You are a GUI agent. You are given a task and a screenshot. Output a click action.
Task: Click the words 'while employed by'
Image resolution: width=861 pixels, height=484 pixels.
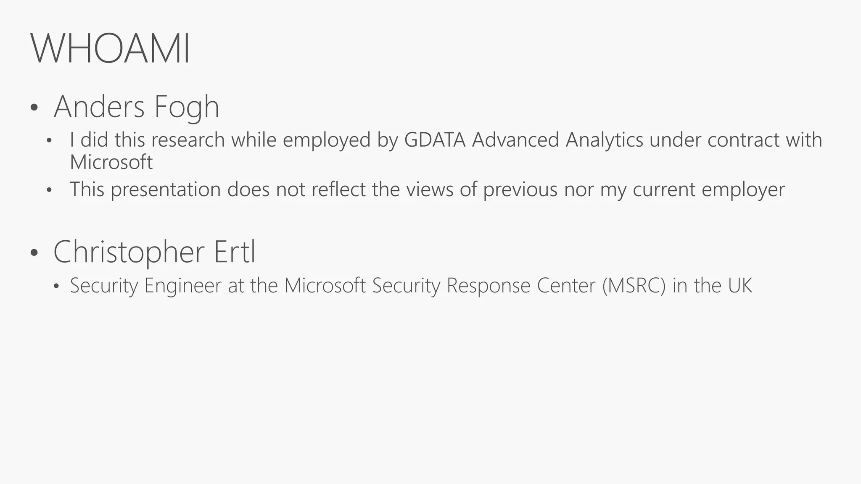click(x=314, y=140)
